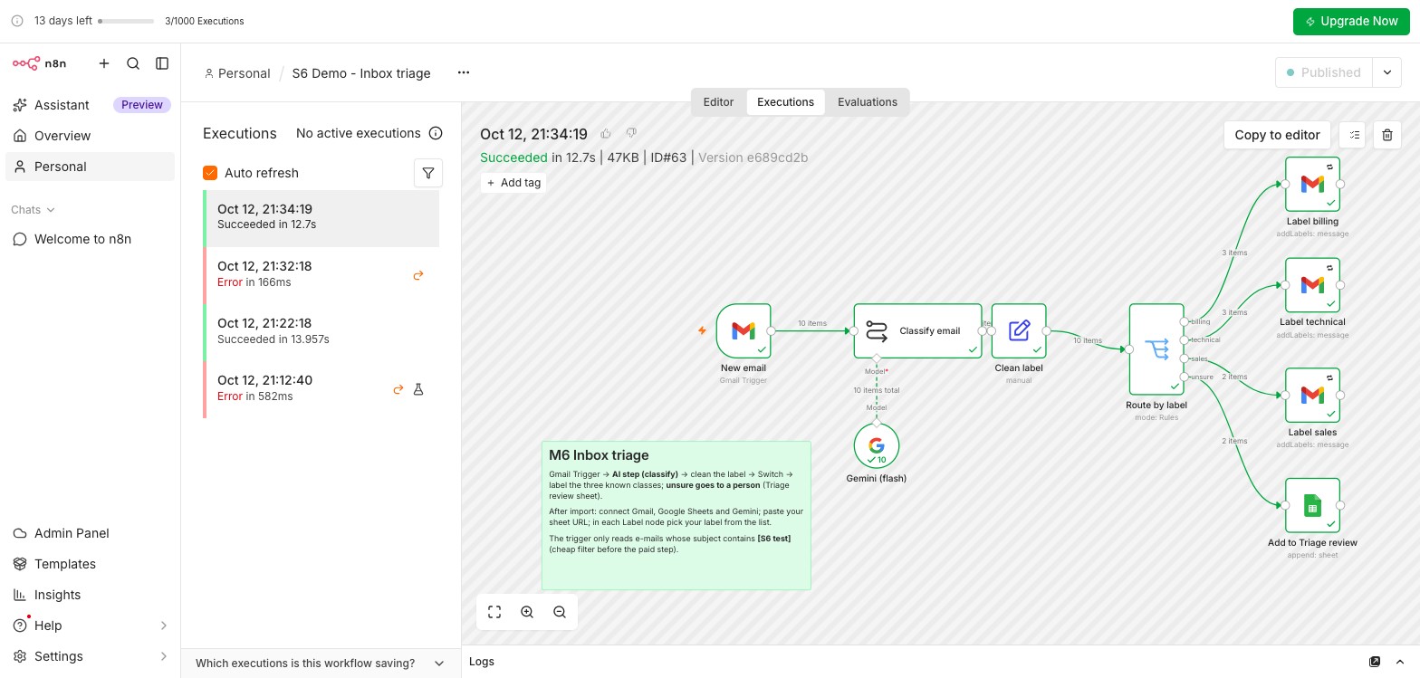Click the Preview badge next to Assistant
Screen dimensions: 1420x678
pos(142,105)
